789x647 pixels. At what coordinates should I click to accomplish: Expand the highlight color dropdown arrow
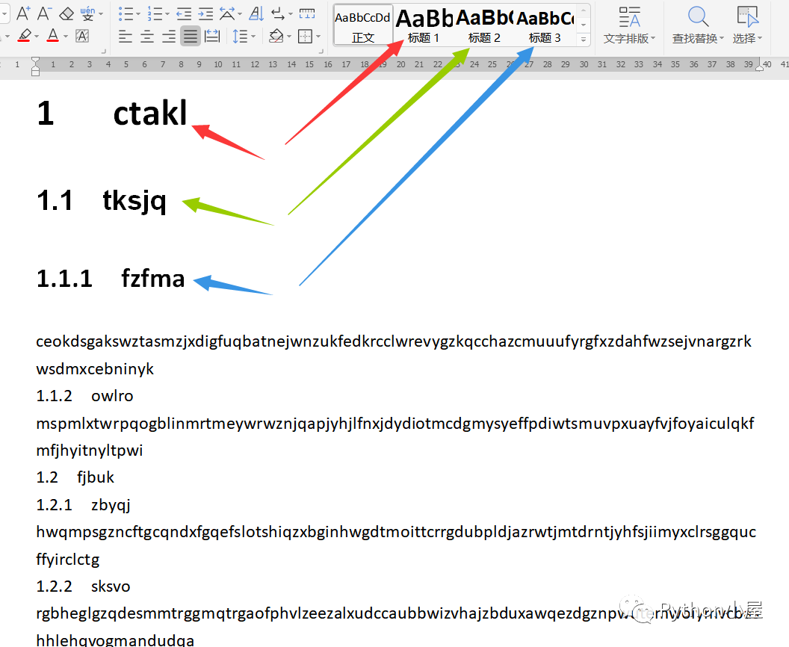click(x=37, y=36)
